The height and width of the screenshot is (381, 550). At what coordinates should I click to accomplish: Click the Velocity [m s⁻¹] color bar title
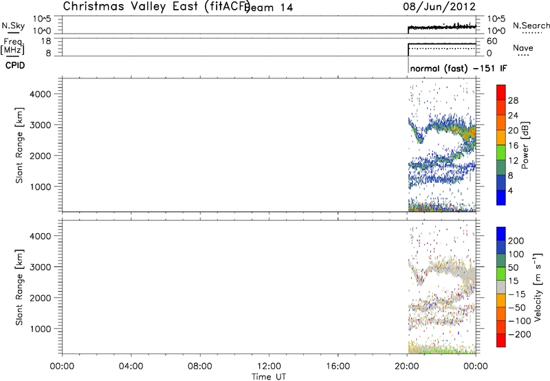click(538, 287)
